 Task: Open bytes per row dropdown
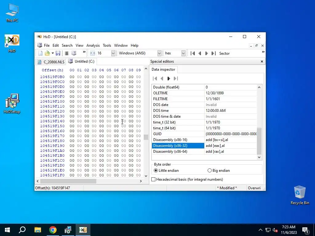click(x=113, y=53)
